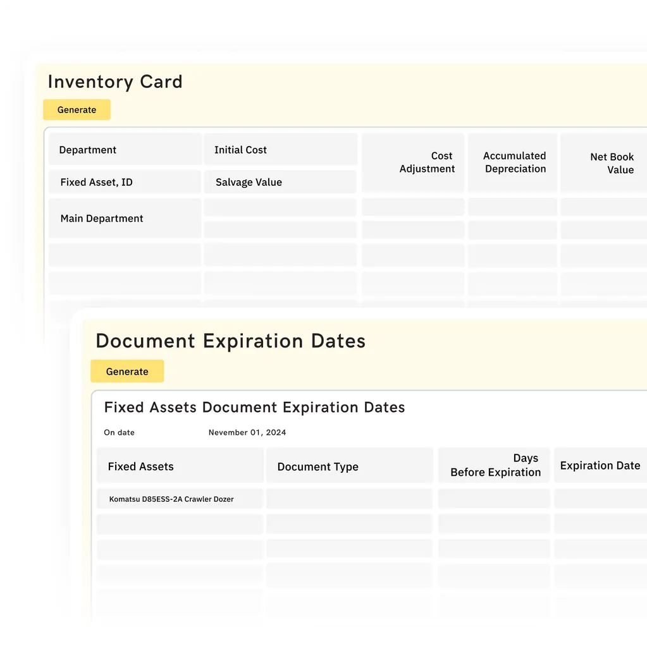Select the Accumulated Depreciation column header
This screenshot has width=647, height=656.
pos(512,162)
